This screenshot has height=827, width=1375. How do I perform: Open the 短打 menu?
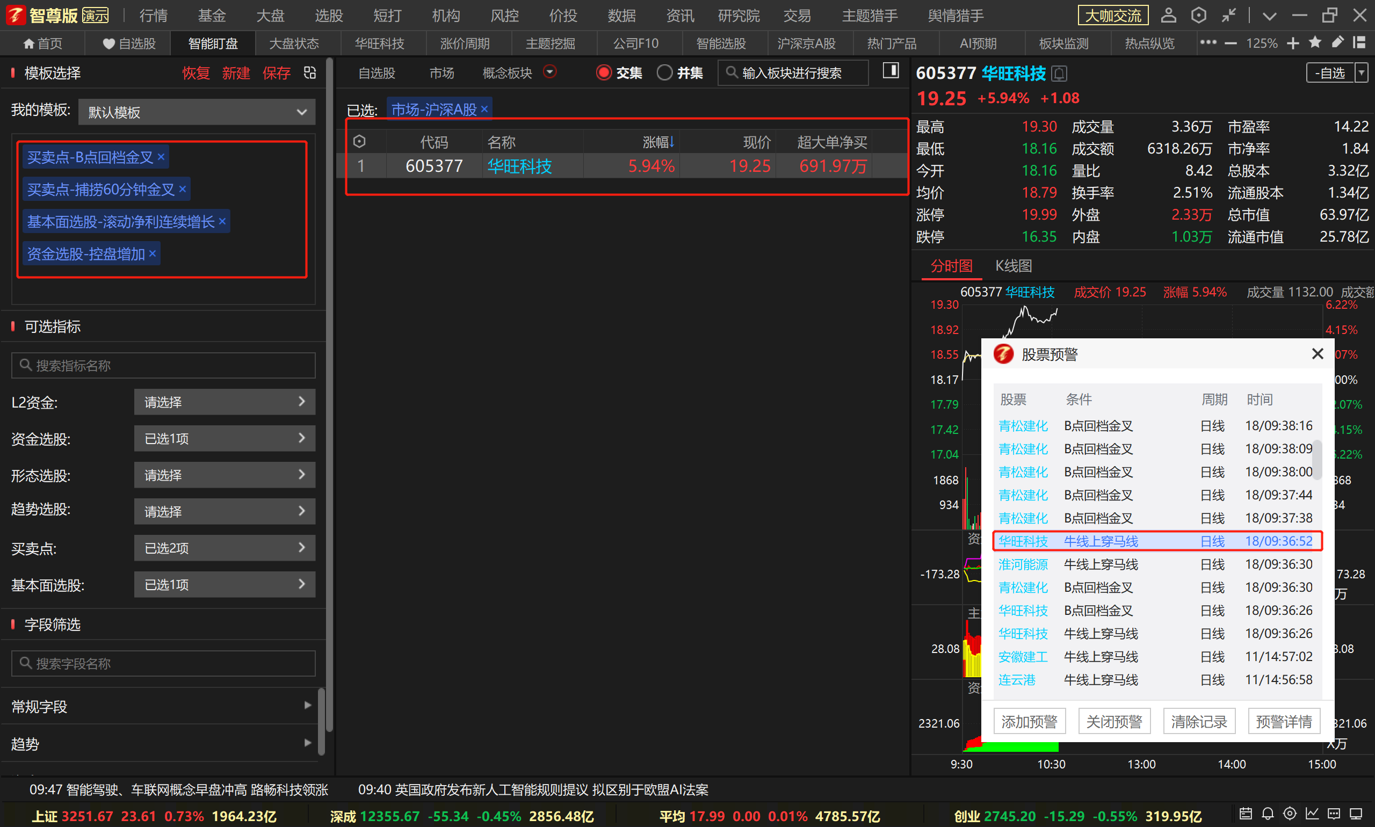pyautogui.click(x=387, y=16)
